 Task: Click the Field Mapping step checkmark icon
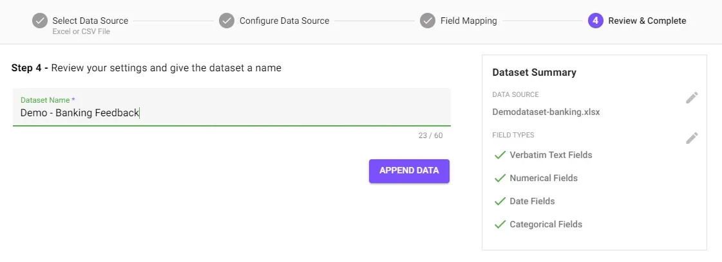click(428, 21)
